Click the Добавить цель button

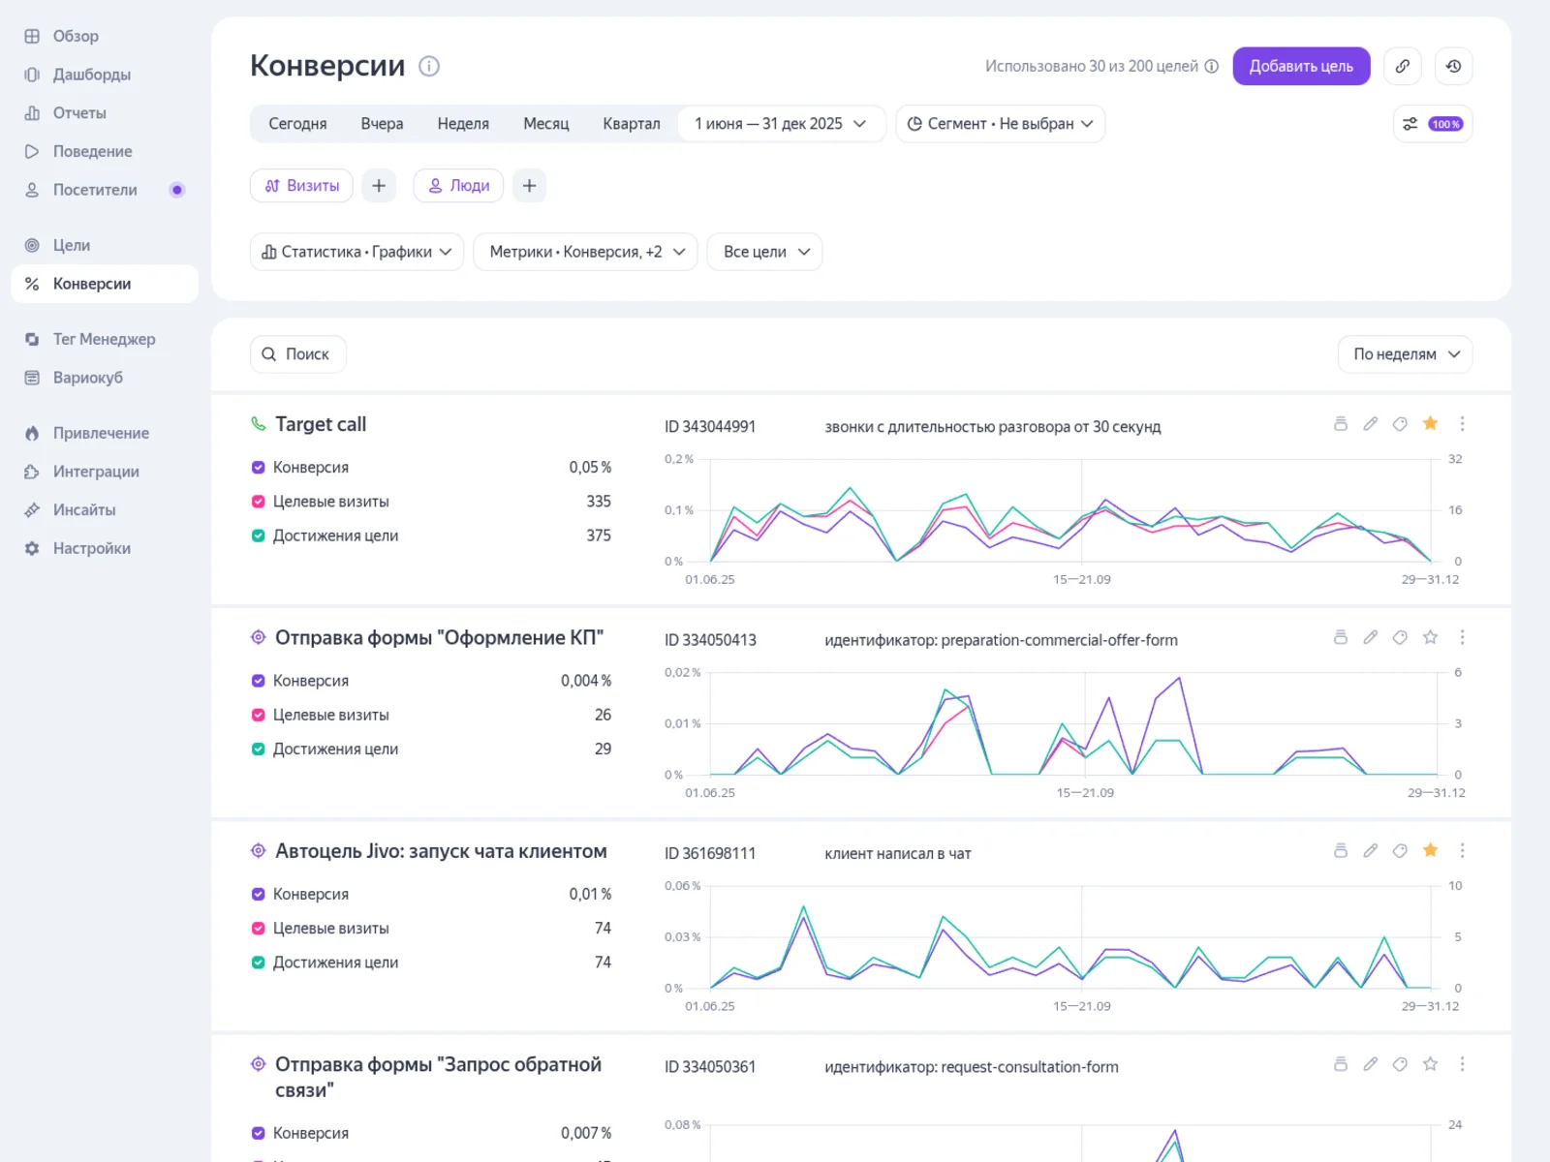pos(1301,66)
